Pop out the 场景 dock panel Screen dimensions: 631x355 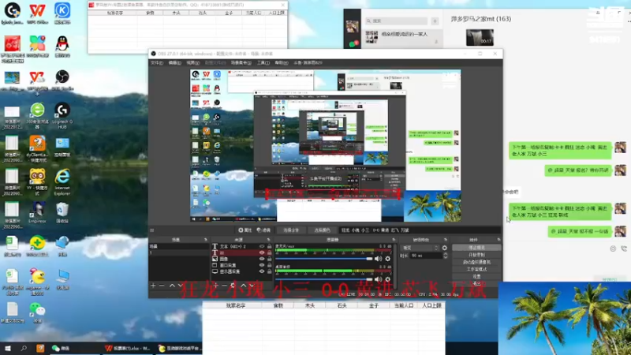205,240
